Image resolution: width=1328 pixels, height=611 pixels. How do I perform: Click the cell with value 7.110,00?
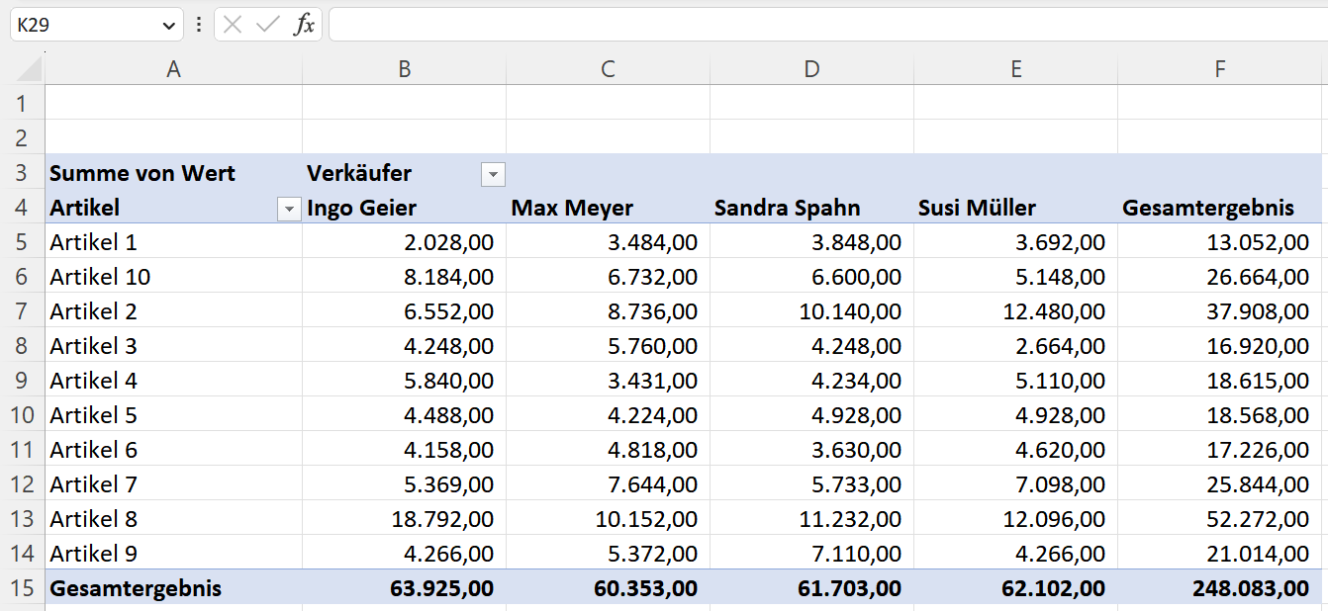(811, 553)
